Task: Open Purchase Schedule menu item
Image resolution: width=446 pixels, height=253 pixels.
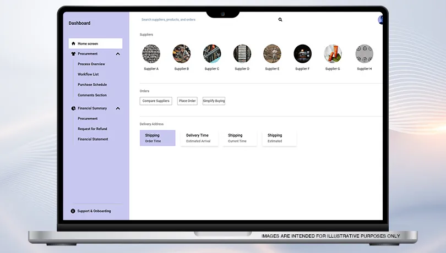Action: (93, 85)
